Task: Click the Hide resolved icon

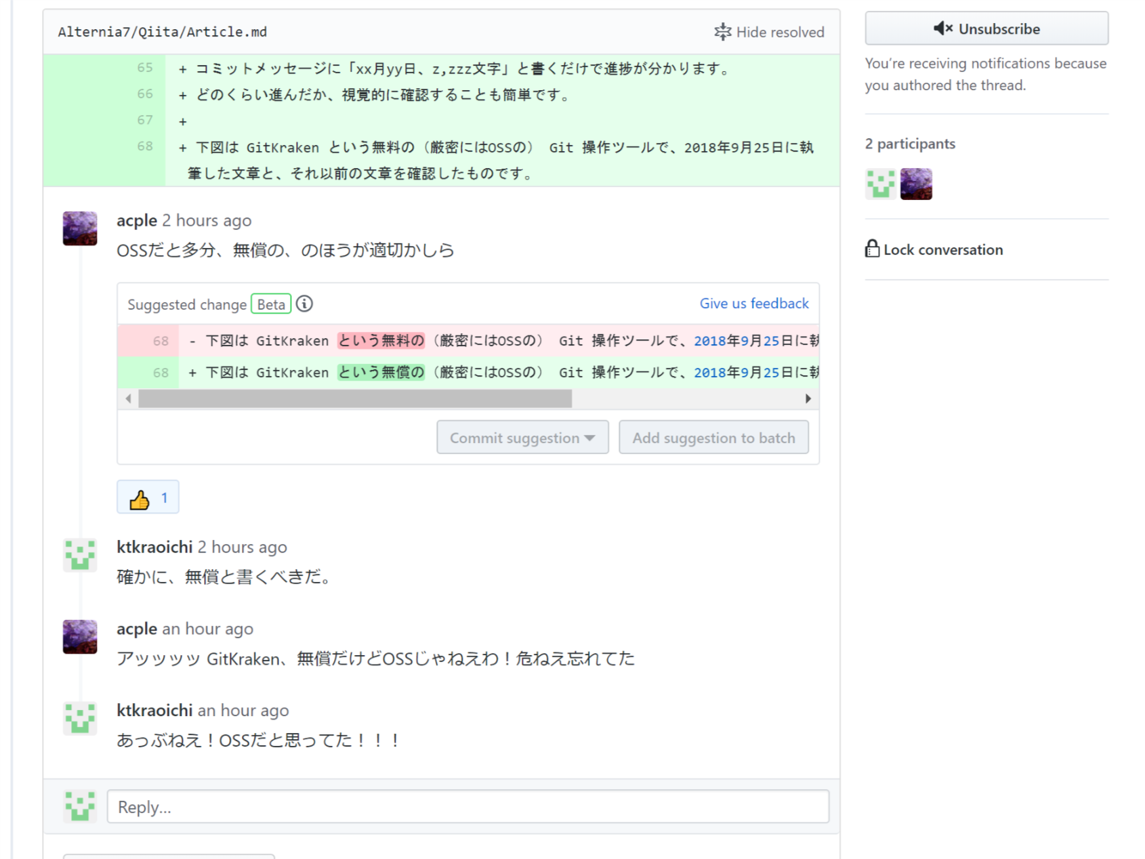Action: coord(724,31)
